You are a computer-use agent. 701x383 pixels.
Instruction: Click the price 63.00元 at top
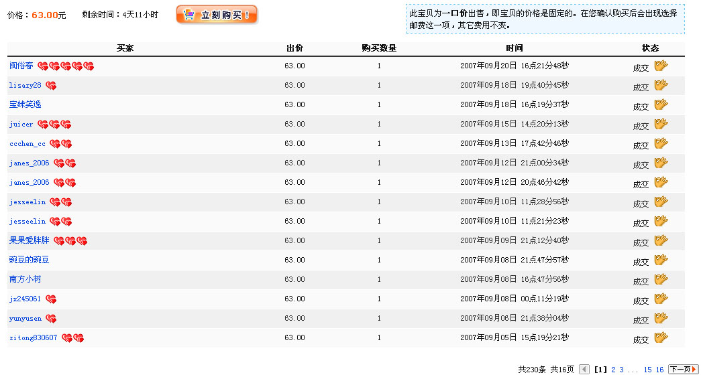click(x=49, y=15)
